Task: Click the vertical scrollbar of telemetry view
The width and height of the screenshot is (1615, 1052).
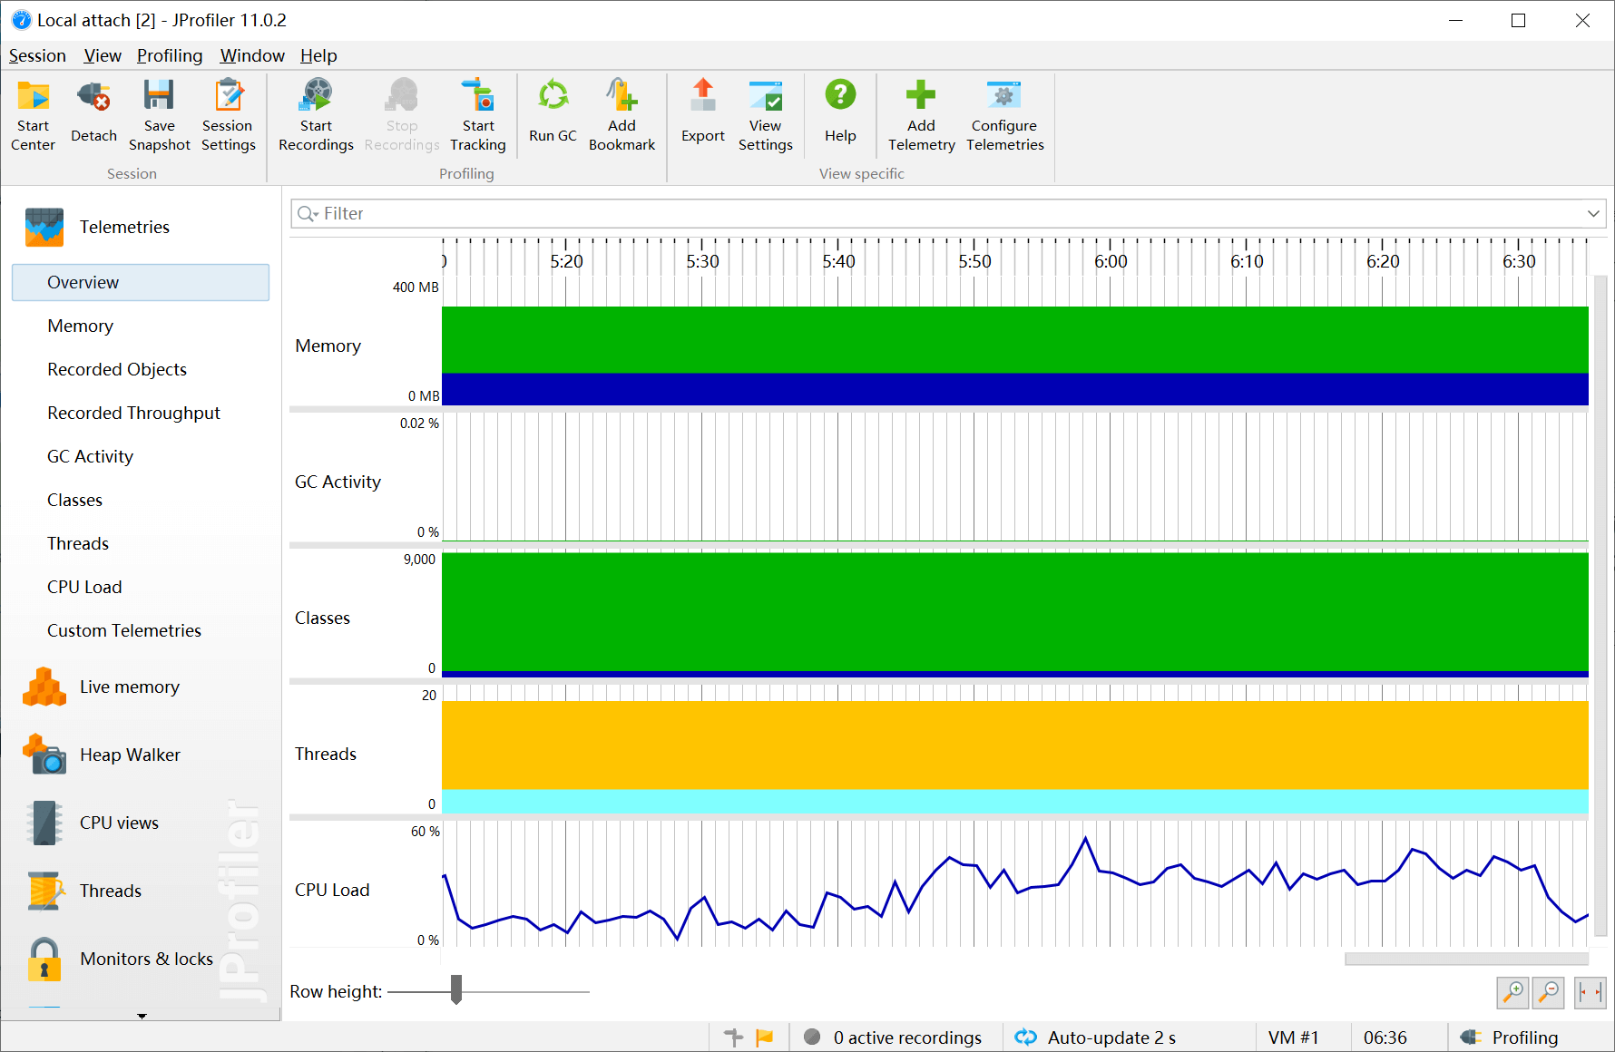Action: click(1600, 606)
